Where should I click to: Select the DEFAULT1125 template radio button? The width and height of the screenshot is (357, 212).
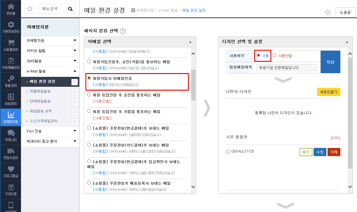[x=228, y=151]
